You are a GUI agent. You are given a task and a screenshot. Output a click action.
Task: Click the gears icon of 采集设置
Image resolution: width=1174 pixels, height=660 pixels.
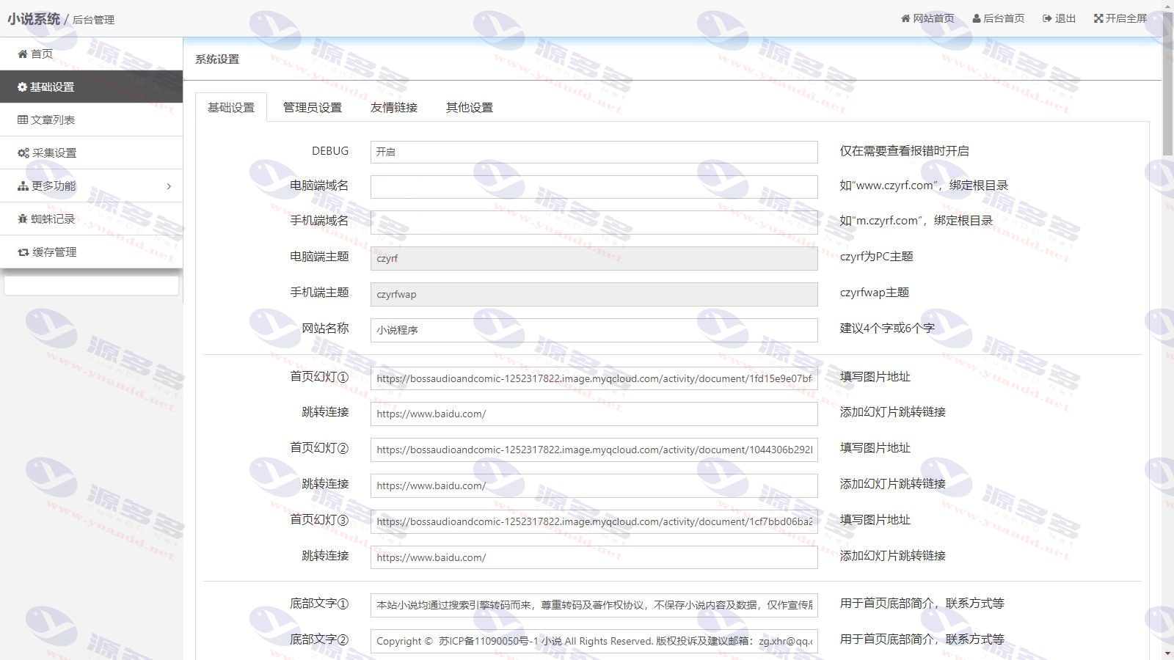pyautogui.click(x=23, y=153)
